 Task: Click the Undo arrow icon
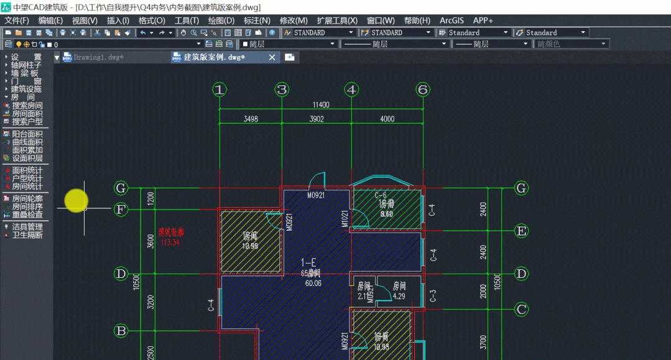coord(143,32)
